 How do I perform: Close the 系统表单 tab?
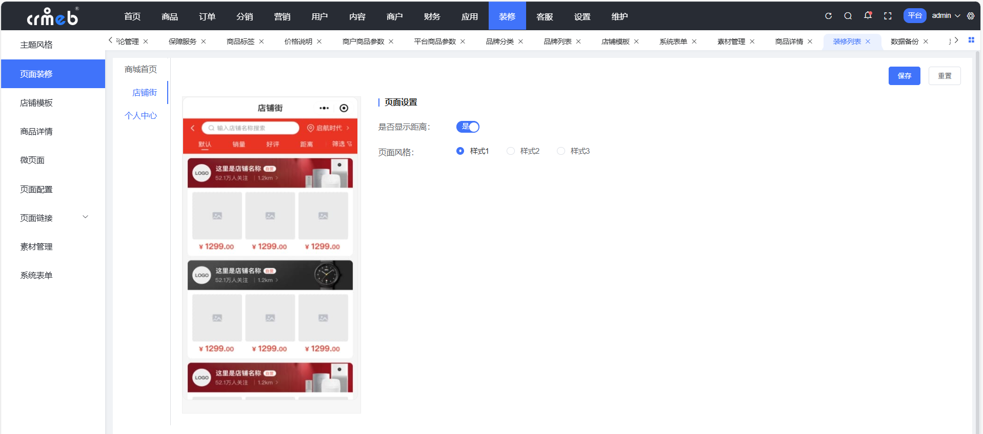(x=694, y=42)
